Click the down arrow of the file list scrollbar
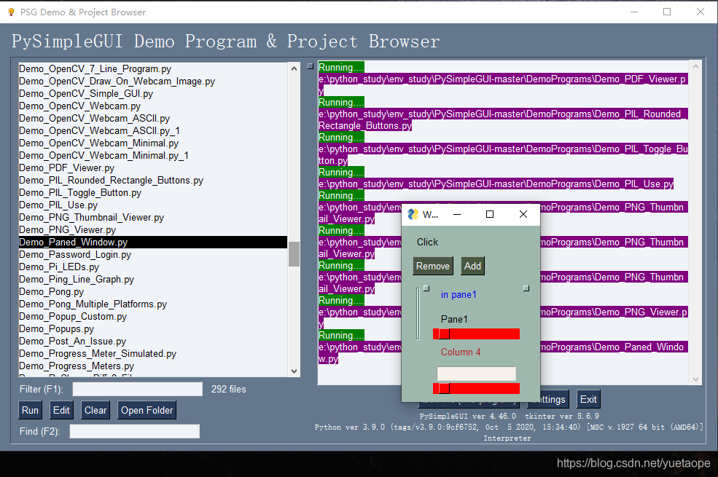 tap(294, 371)
